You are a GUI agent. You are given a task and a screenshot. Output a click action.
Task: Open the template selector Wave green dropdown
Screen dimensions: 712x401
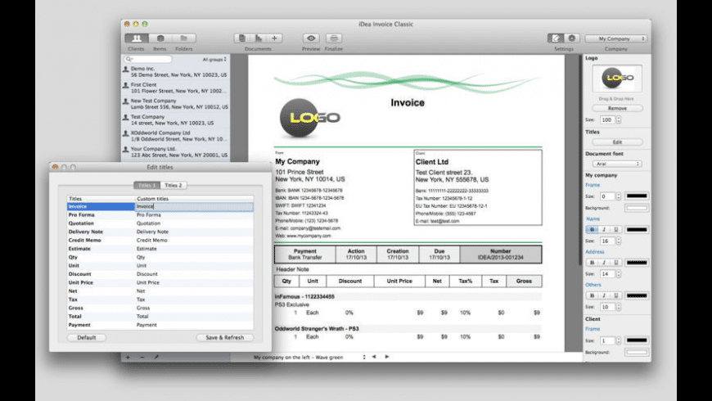coord(309,358)
